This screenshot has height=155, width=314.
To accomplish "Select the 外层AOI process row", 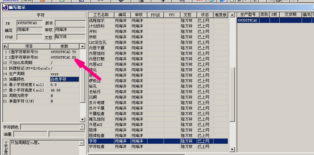I will pyautogui.click(x=158, y=125).
